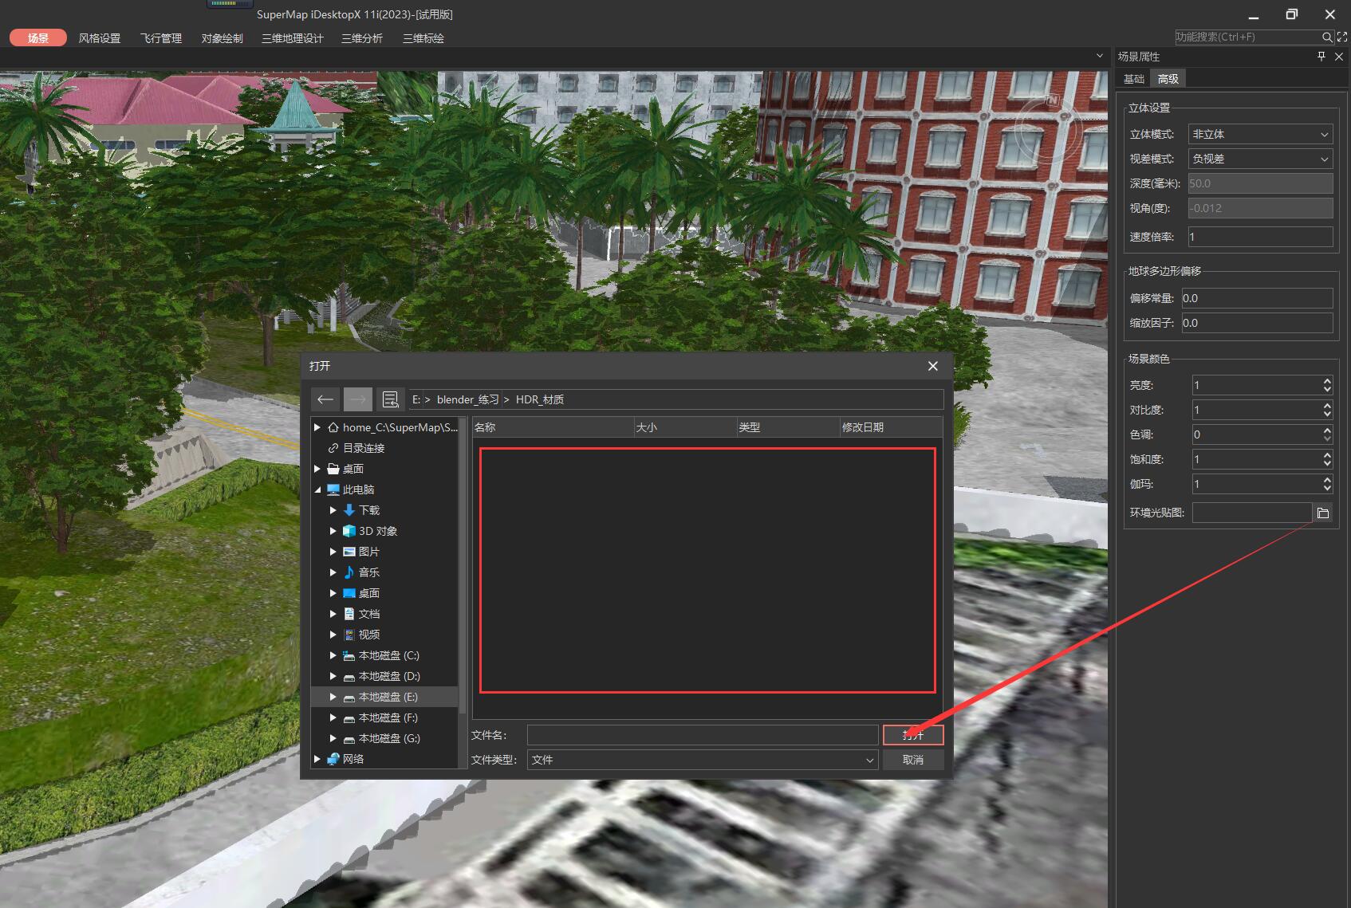Click the forward arrow in Open dialog
This screenshot has width=1351, height=908.
point(357,399)
